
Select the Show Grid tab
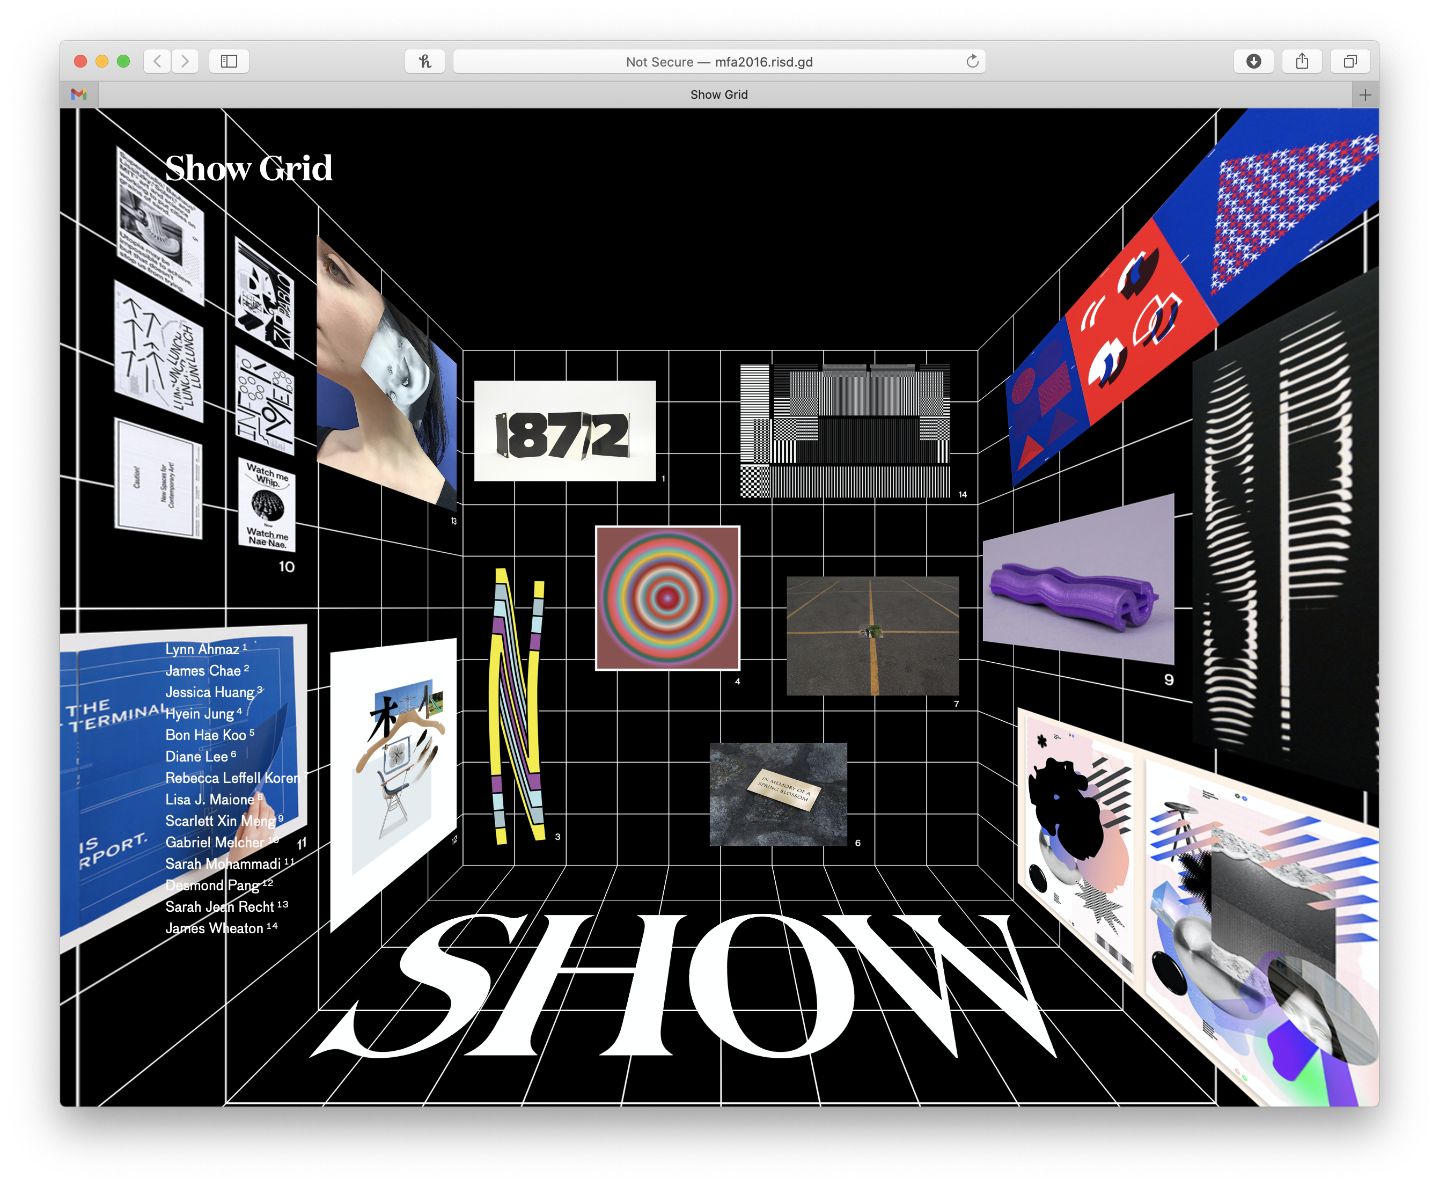click(x=718, y=95)
